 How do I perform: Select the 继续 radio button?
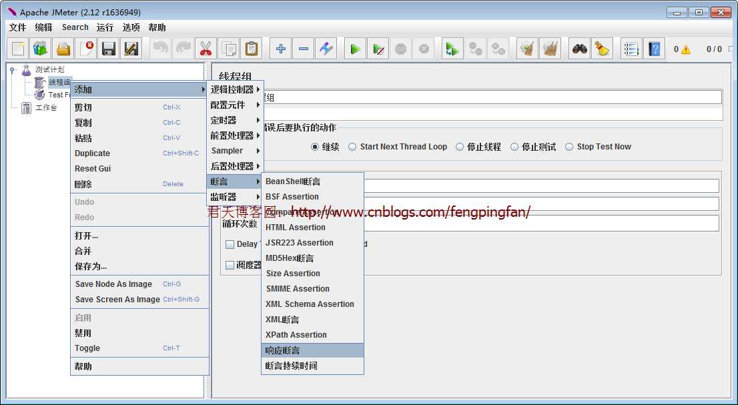pyautogui.click(x=315, y=147)
